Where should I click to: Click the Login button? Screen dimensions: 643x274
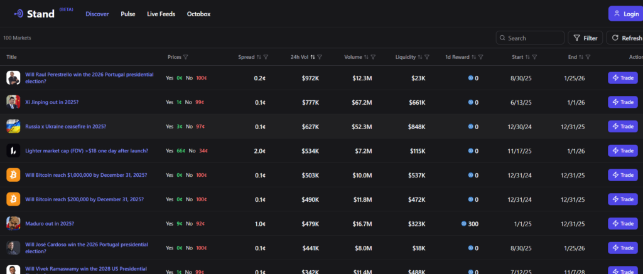tap(625, 14)
